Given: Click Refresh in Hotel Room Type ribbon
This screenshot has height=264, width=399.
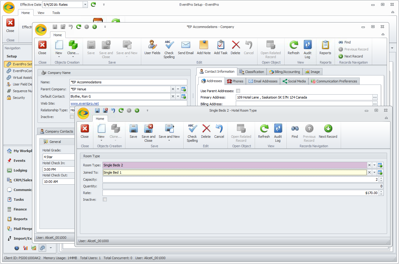Looking at the screenshot, I should pos(264,131).
